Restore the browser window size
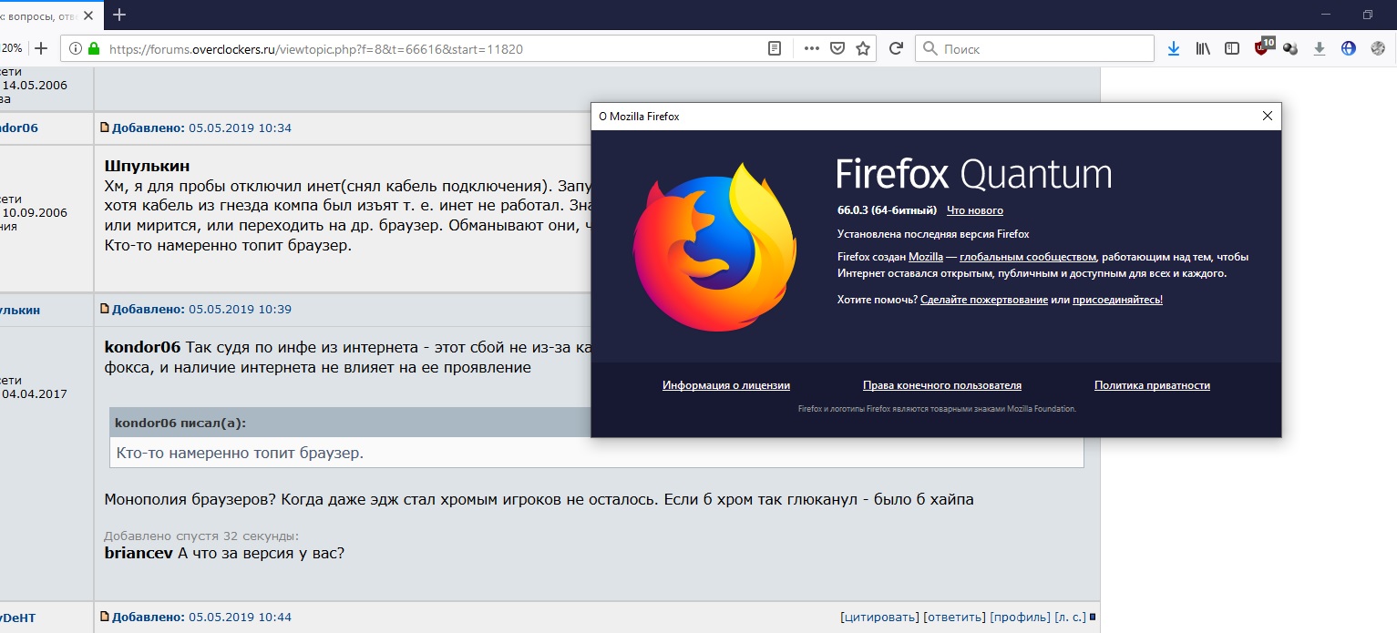The height and width of the screenshot is (633, 1397). pos(1368,15)
